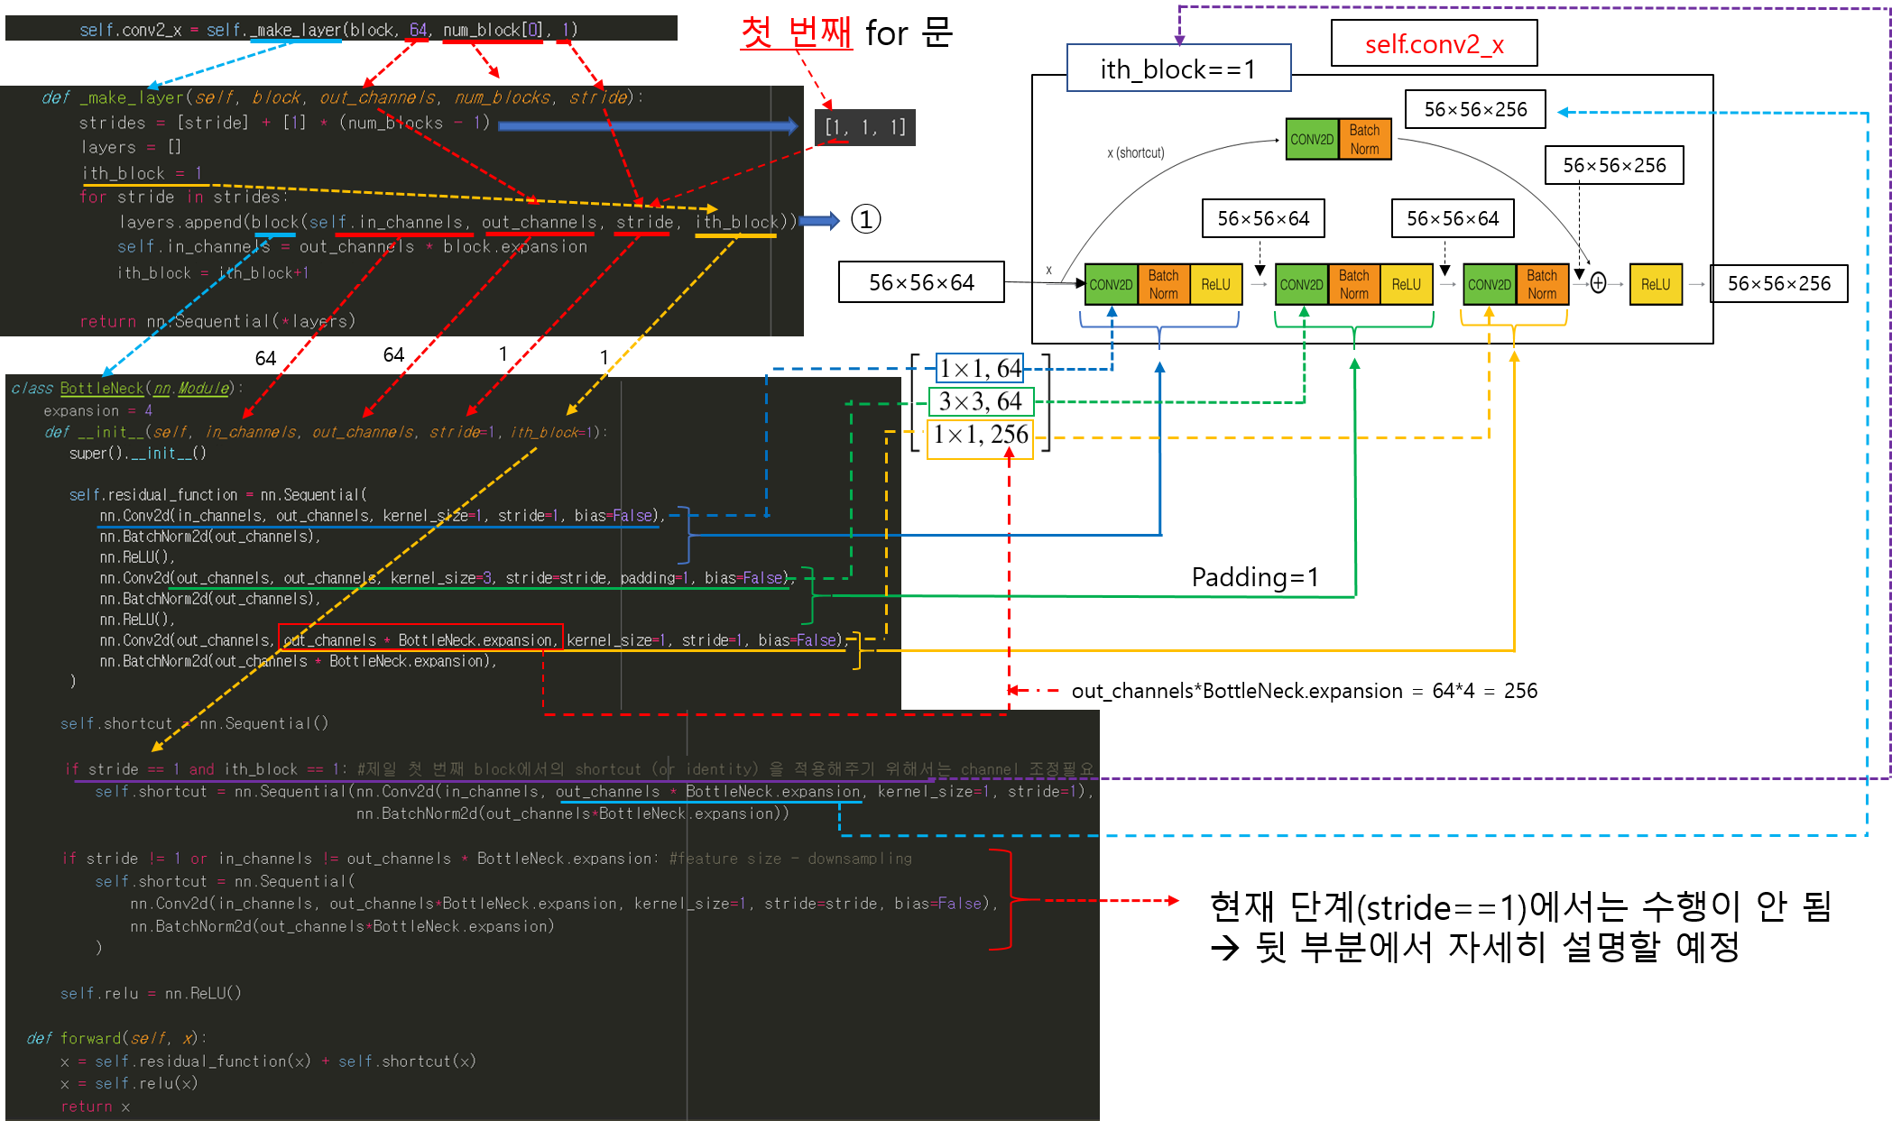The width and height of the screenshot is (1892, 1121).
Task: Click the red Korean heading 첫 번째
Action: coord(796,32)
